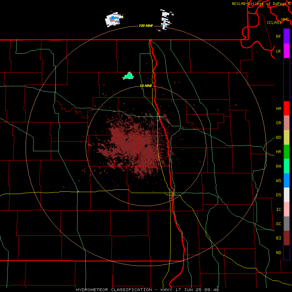Viewport: 292px width, 292px height.
Task: Click the green rain echo blob
Action: click(x=128, y=76)
